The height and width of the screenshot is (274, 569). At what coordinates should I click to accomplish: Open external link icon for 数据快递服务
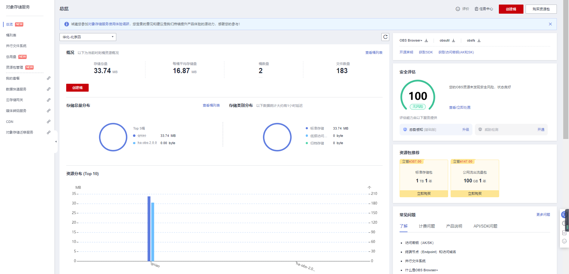click(x=49, y=89)
